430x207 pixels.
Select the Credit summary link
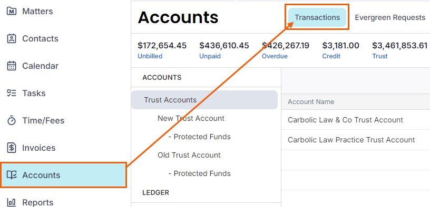(x=331, y=56)
